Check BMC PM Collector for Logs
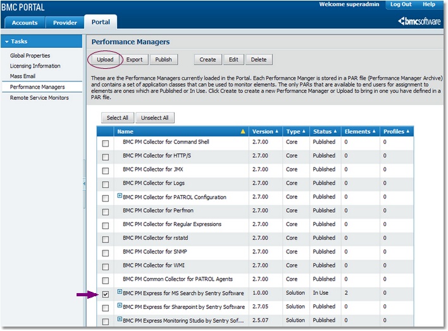This screenshot has height=331, width=448. 106,184
